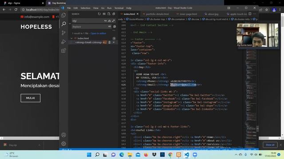Viewport: 284px width, 159px height.
Task: Open the Extensions view icon
Action: (63, 51)
